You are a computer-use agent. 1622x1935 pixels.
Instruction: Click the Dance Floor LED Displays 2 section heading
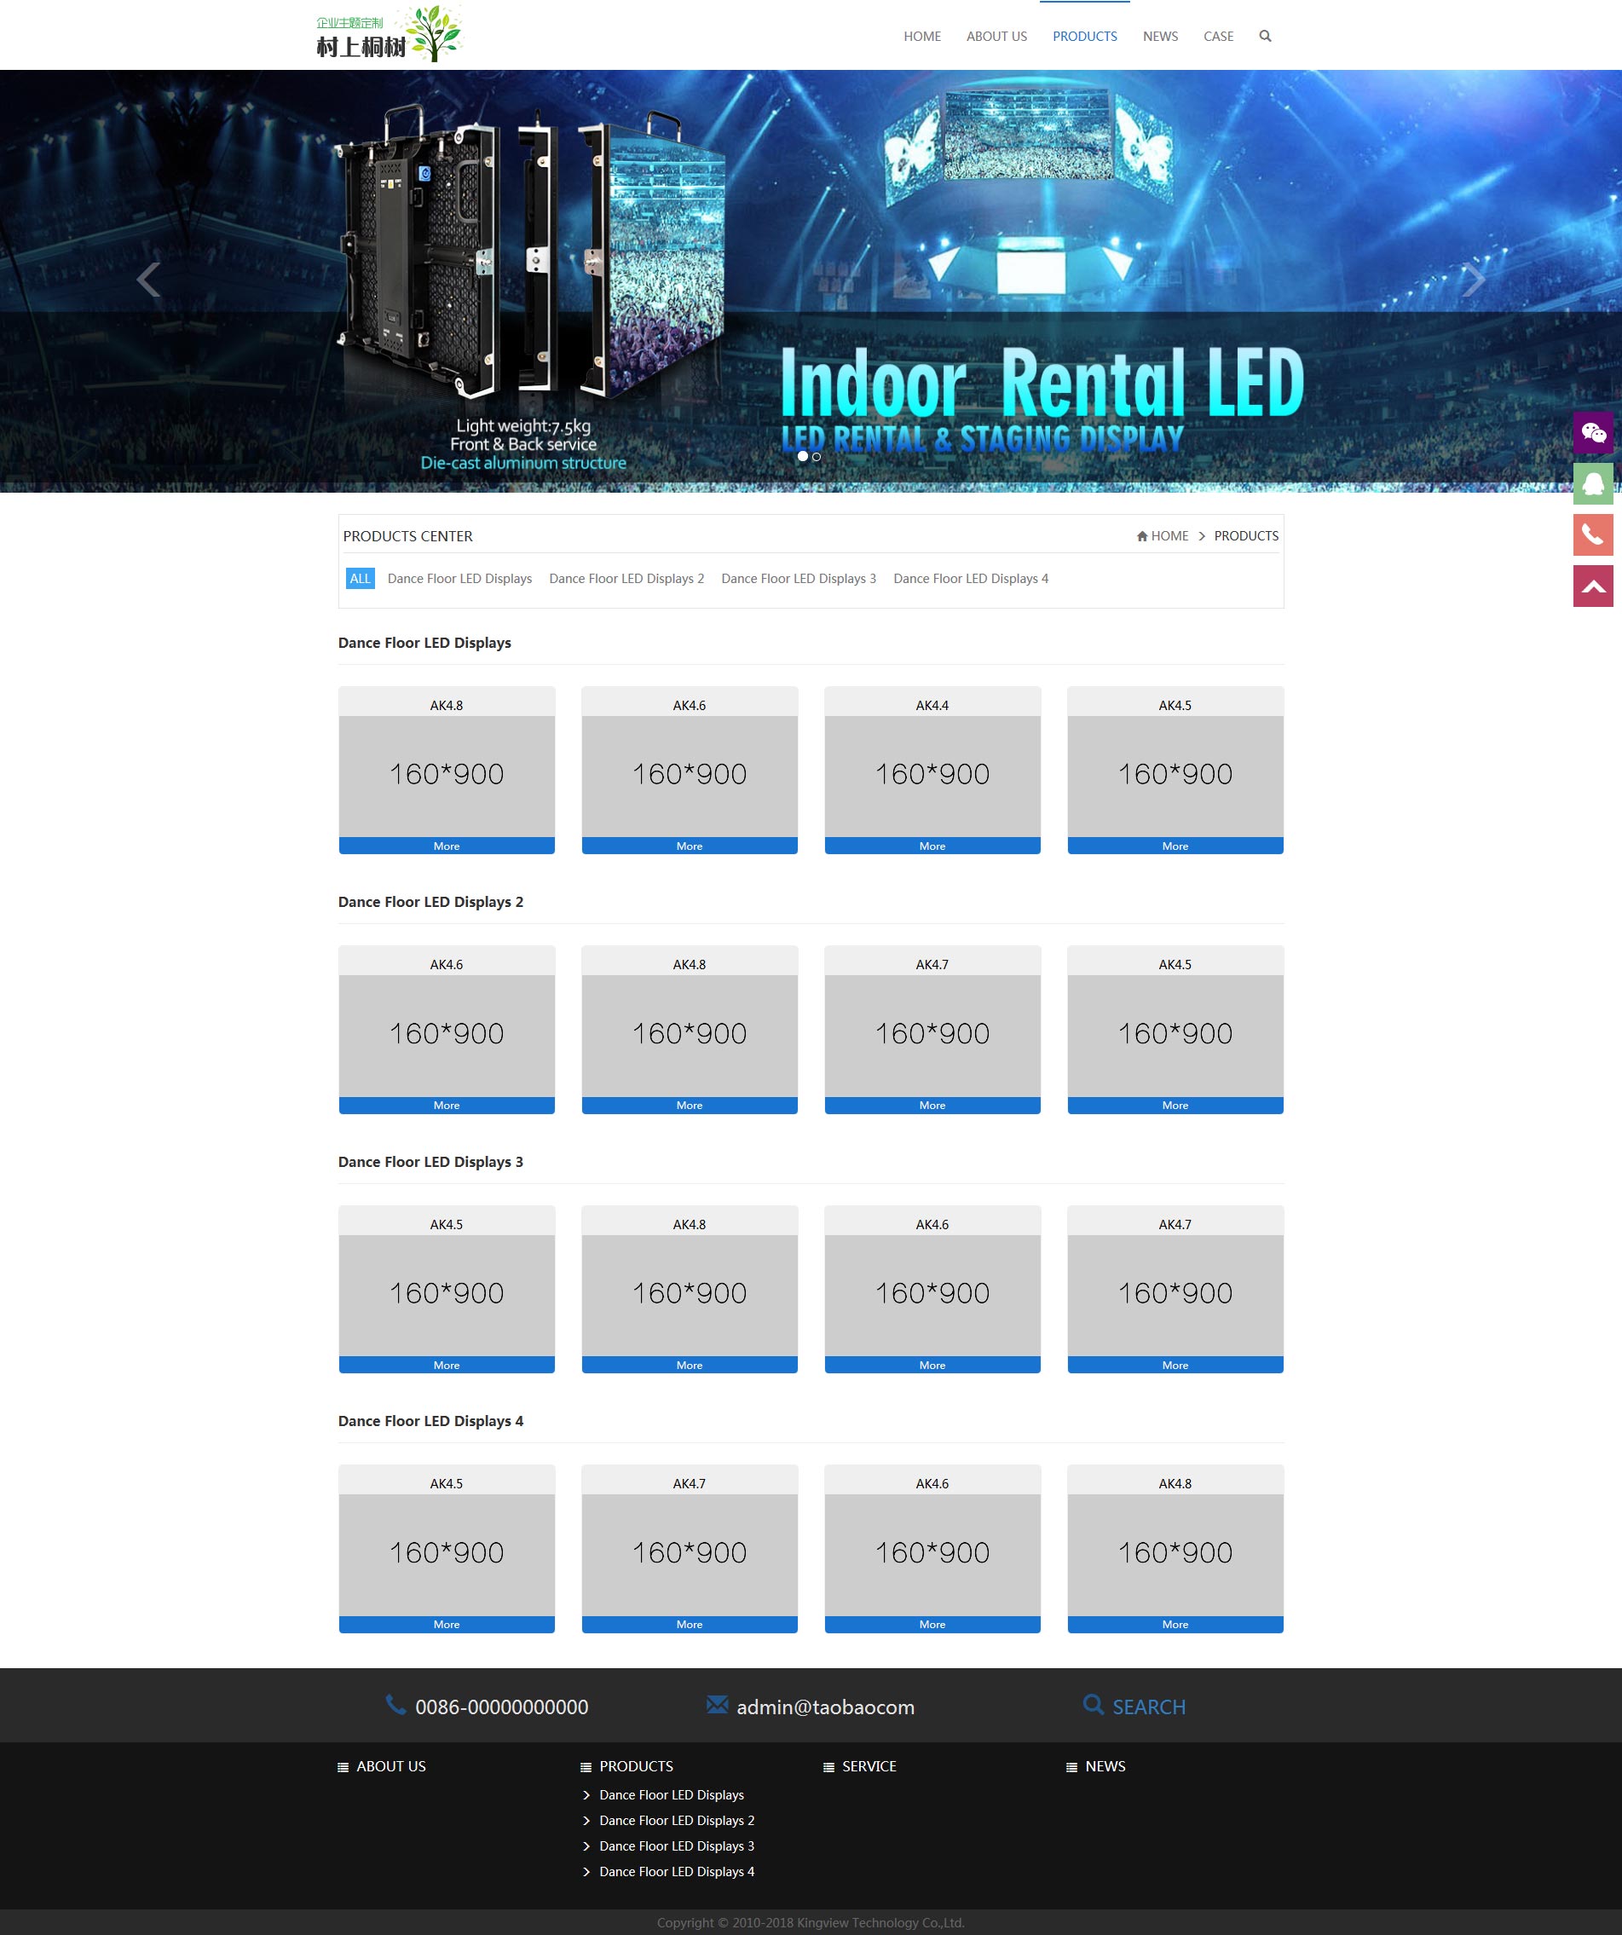[430, 902]
